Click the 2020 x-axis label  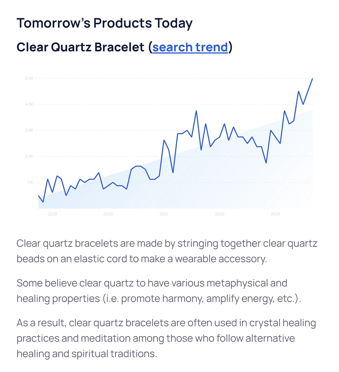coord(108,214)
